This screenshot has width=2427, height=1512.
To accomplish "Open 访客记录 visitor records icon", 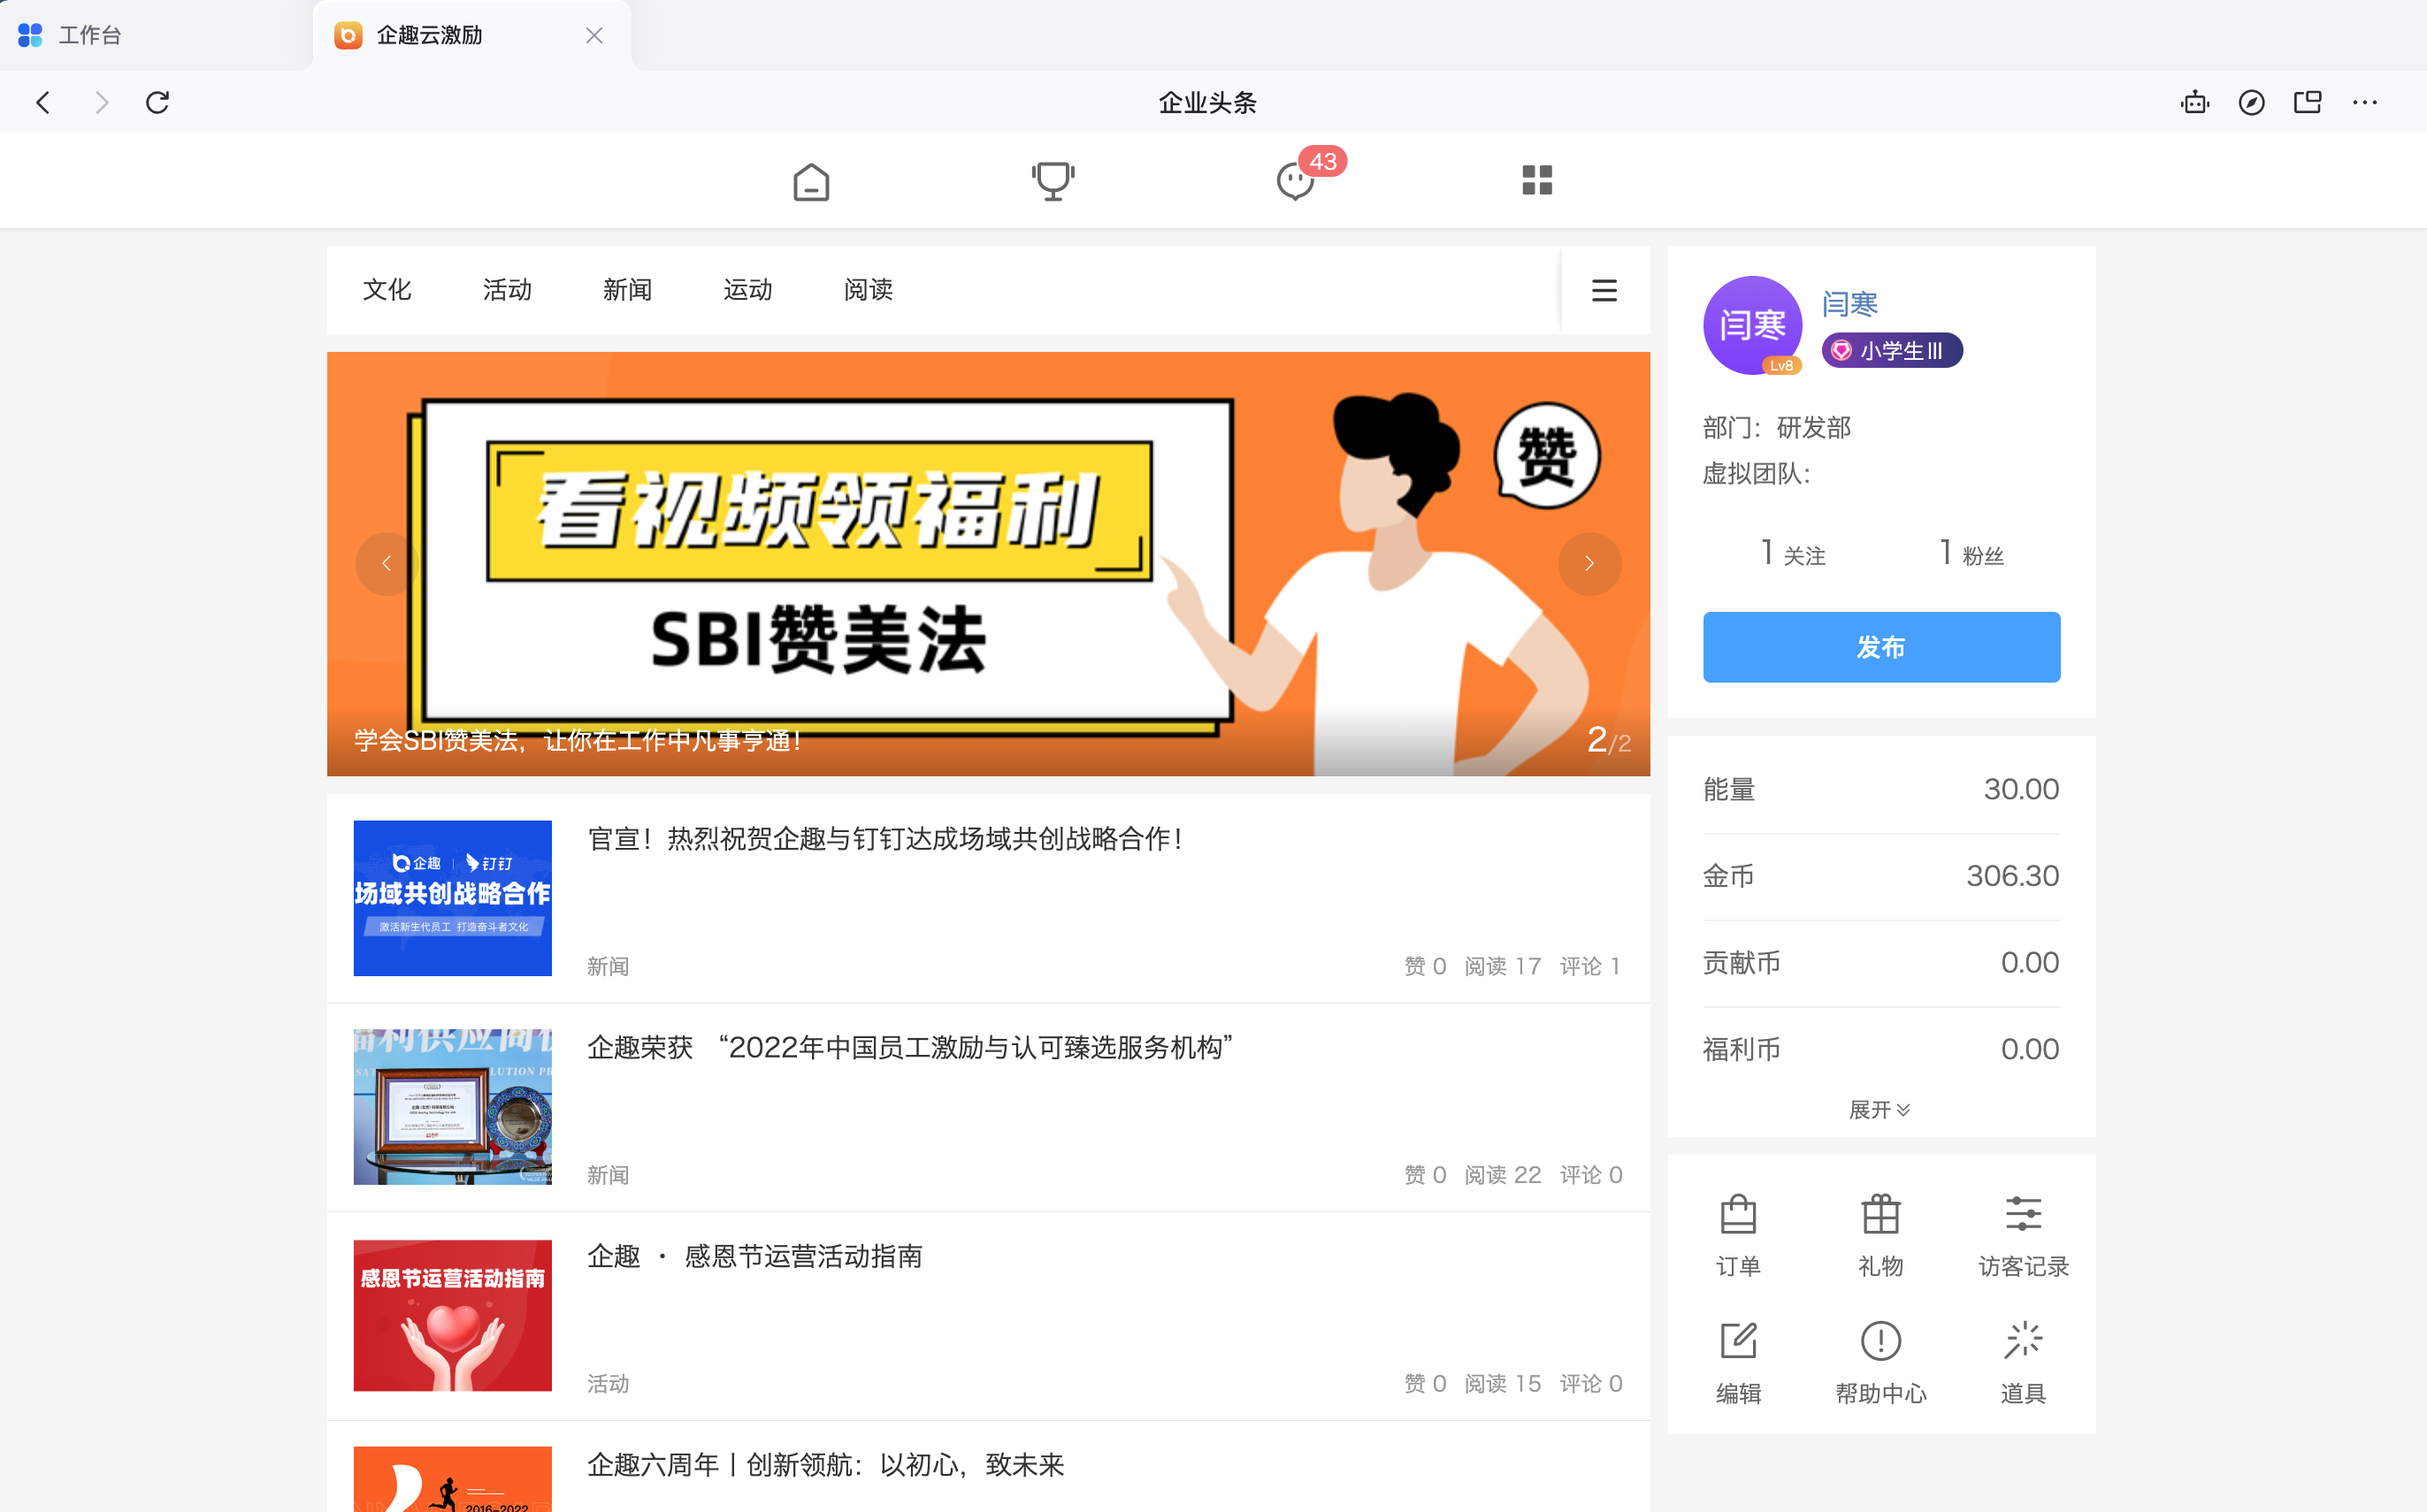I will pyautogui.click(x=2023, y=1235).
